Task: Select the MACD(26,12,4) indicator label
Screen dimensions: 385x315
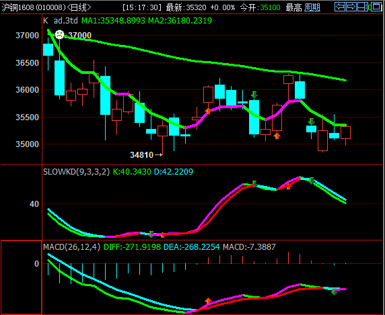Action: [72, 247]
